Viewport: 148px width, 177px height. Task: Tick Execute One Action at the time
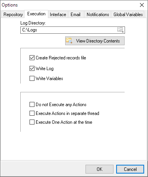pos(32,122)
